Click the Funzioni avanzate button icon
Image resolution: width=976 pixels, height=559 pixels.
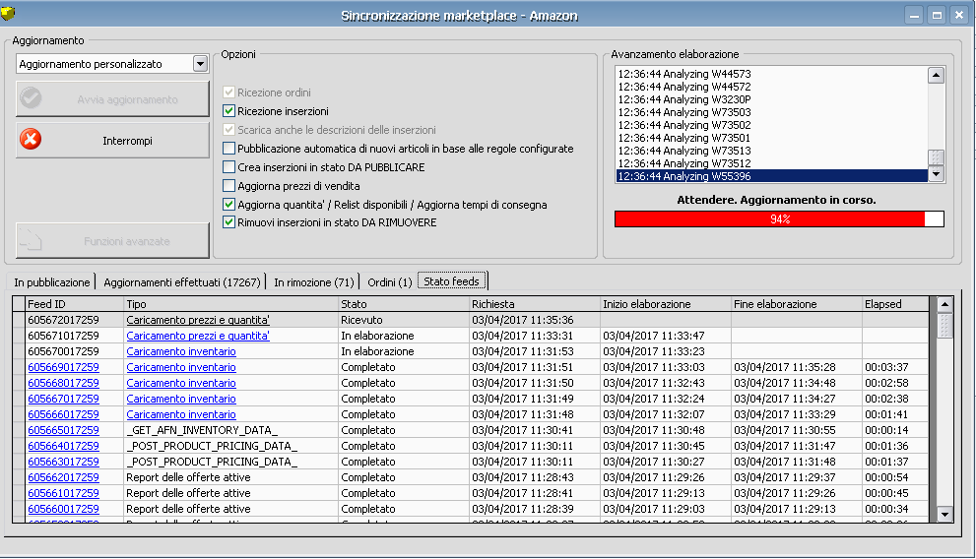point(31,239)
